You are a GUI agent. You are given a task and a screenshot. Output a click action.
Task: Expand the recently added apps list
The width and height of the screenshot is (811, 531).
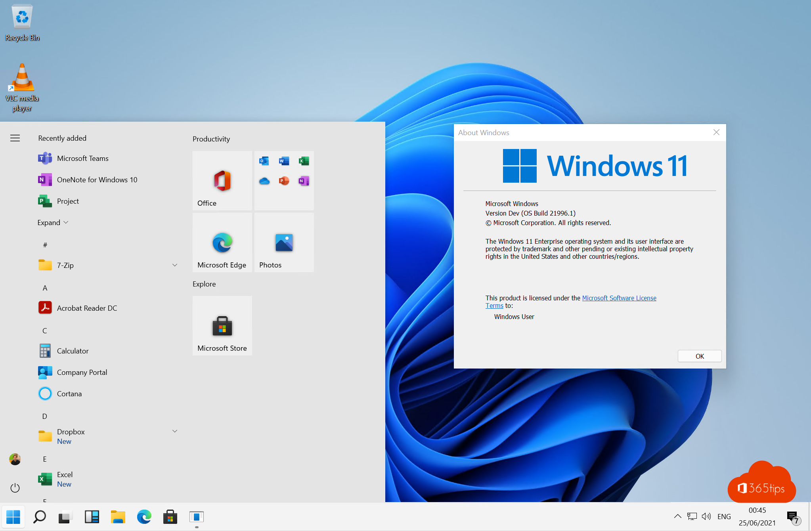(x=52, y=222)
